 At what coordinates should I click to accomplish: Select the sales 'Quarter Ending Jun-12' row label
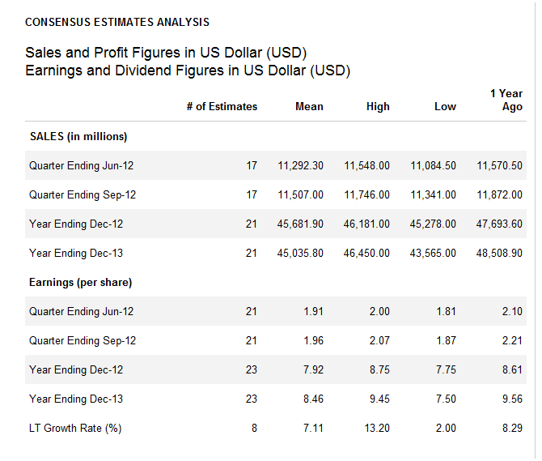tap(81, 165)
